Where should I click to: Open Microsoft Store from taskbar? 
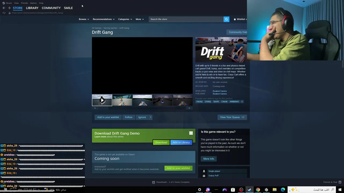[x=233, y=190]
